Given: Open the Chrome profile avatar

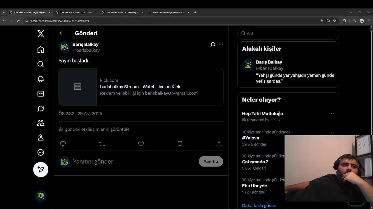Looking at the screenshot, I should click(x=362, y=21).
